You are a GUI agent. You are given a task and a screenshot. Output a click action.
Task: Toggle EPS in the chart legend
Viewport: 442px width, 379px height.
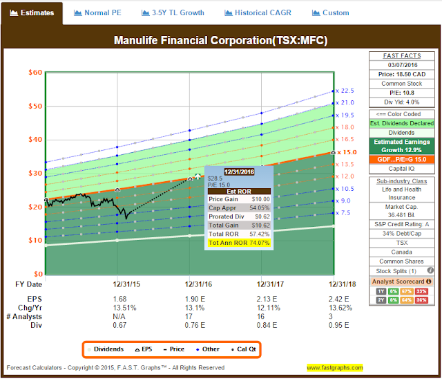[144, 349]
